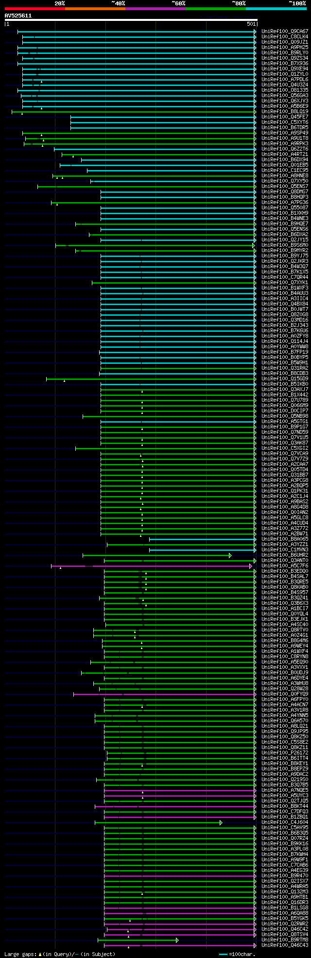Click the green ~80% identity legend segment

click(216, 9)
